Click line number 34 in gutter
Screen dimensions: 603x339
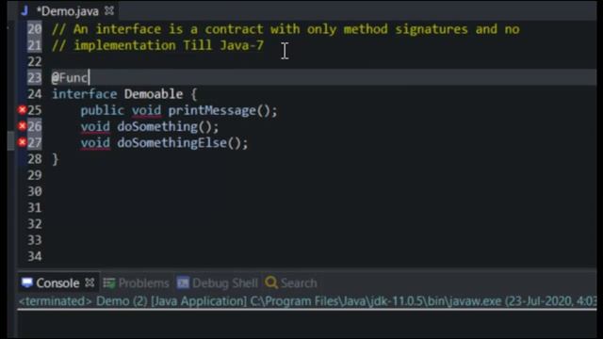click(x=35, y=256)
